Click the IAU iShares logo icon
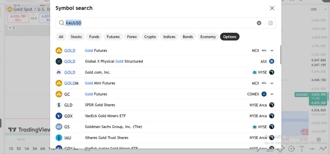The height and width of the screenshot is (154, 330). pyautogui.click(x=59, y=138)
